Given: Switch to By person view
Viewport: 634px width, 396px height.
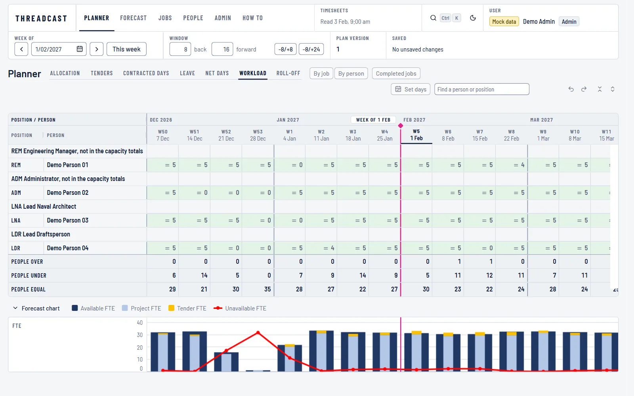Looking at the screenshot, I should click(351, 73).
